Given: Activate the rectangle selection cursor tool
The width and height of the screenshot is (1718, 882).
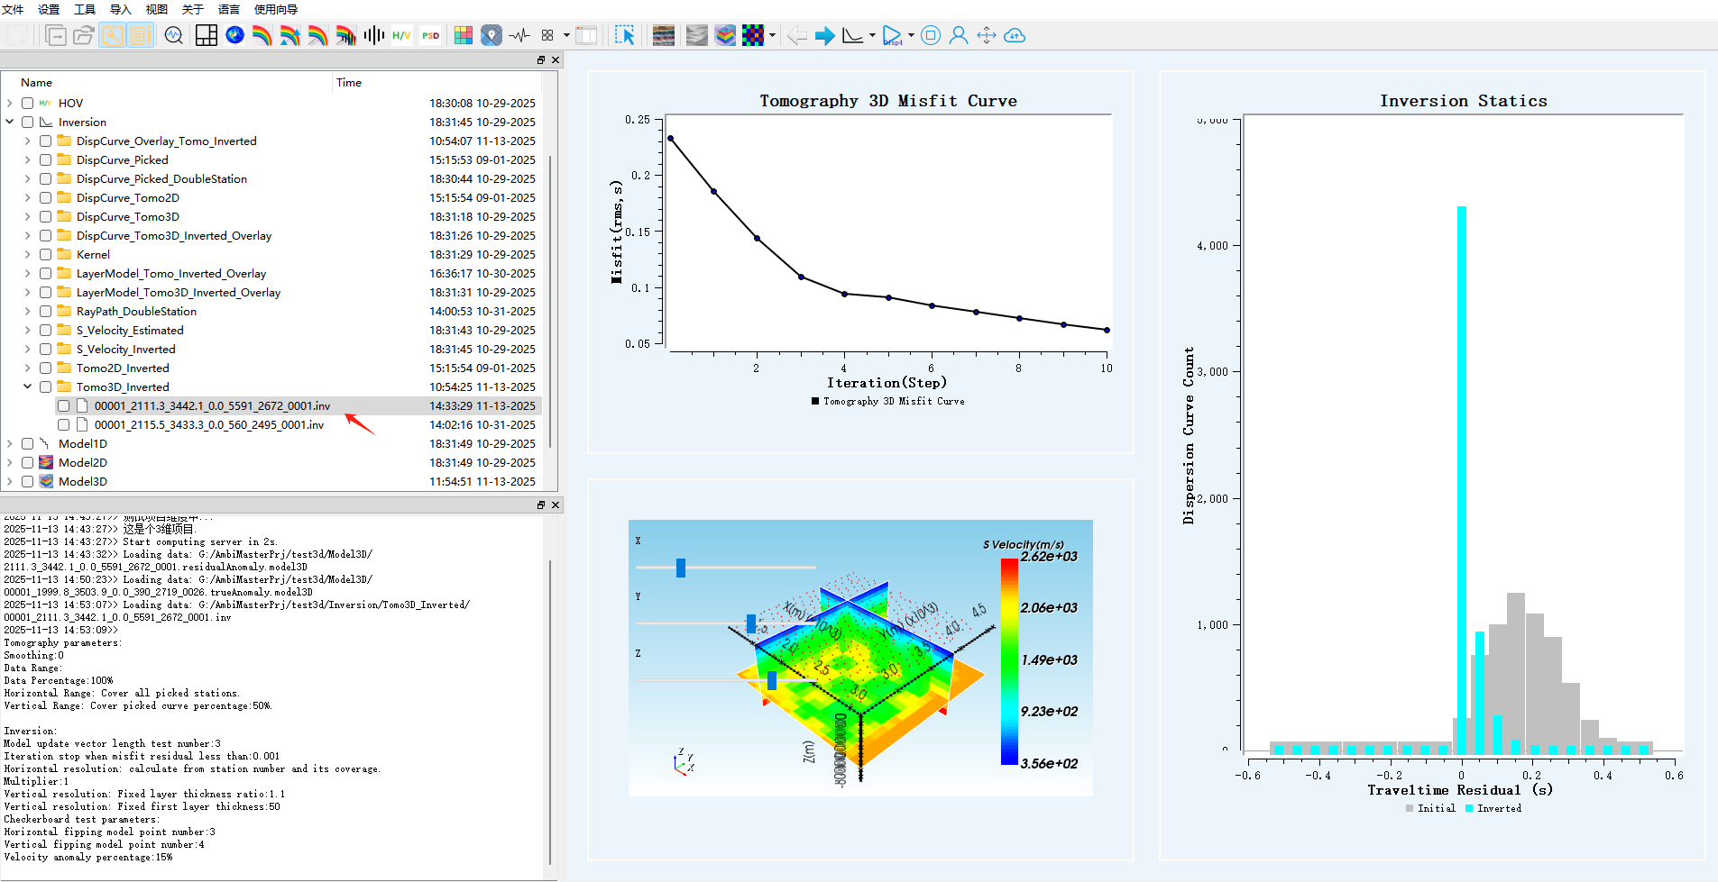Looking at the screenshot, I should pyautogui.click(x=624, y=36).
